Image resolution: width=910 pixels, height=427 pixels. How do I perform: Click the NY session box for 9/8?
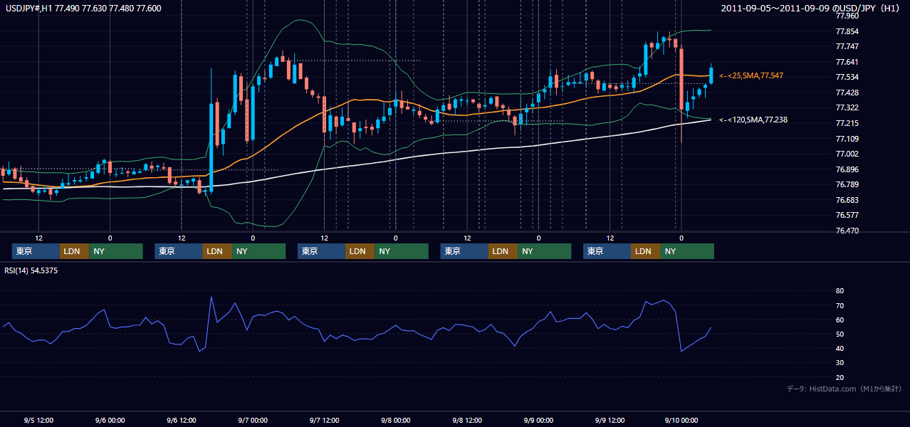coord(545,251)
